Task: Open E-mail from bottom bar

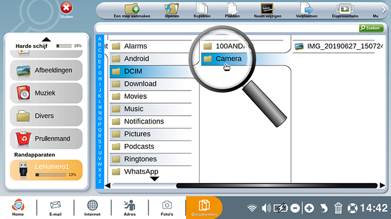Action: tap(55, 208)
